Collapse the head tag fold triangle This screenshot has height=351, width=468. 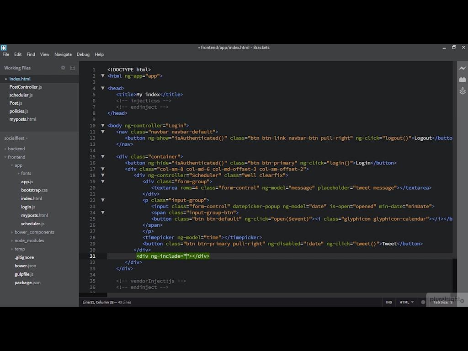[103, 88]
